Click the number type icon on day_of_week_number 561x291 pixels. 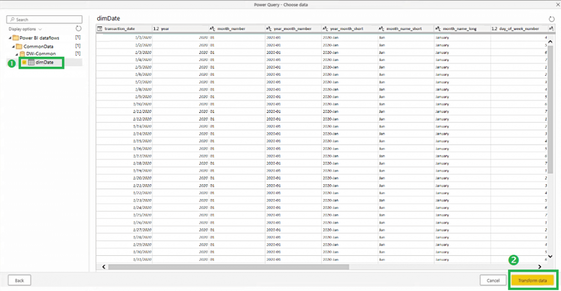point(494,29)
